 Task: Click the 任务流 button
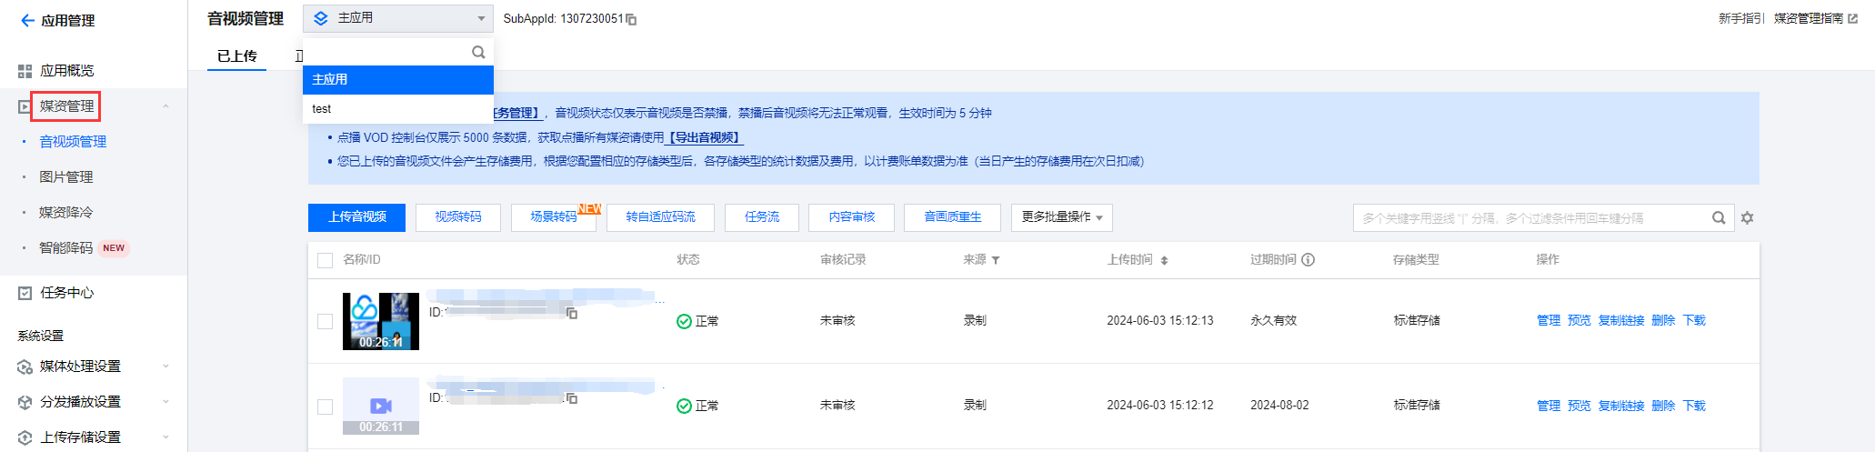(x=761, y=217)
